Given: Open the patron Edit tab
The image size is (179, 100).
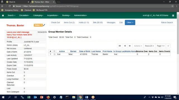Looking at the screenshot, I should tap(121, 22).
